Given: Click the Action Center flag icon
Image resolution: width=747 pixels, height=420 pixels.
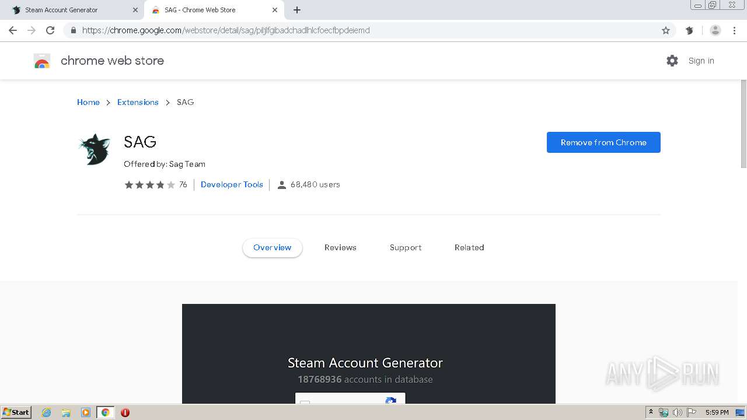Looking at the screenshot, I should tap(692, 412).
